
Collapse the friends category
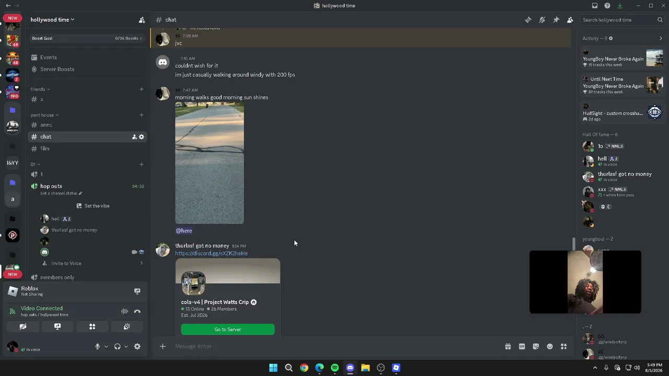(x=40, y=89)
